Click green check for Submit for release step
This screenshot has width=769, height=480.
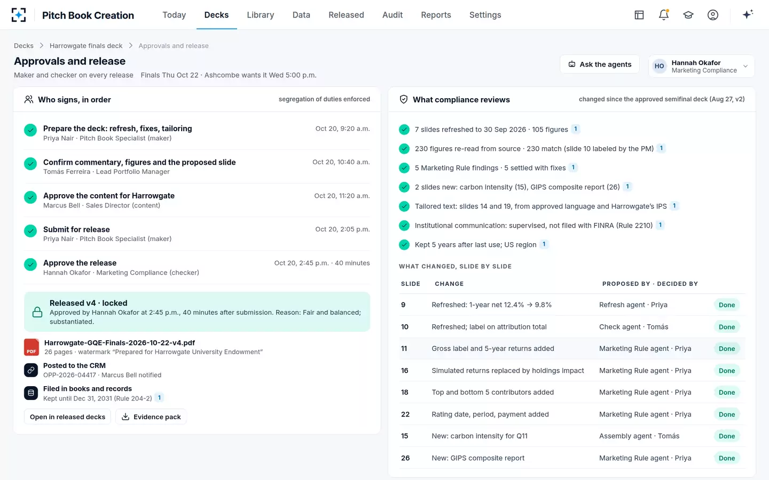[x=30, y=230]
